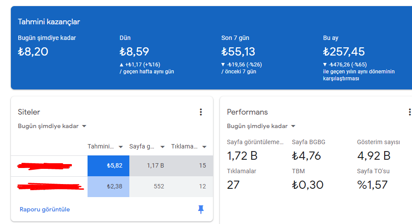The width and height of the screenshot is (412, 224).
Task: Click the 1,17 B page views cell
Action: pos(150,165)
